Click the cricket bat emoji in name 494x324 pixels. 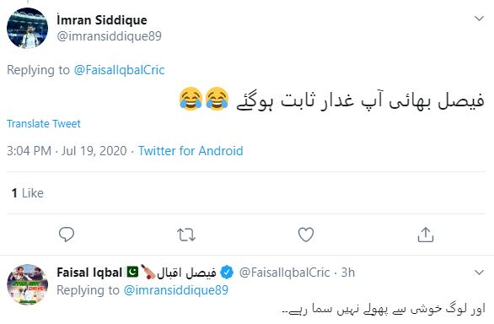click(x=148, y=272)
